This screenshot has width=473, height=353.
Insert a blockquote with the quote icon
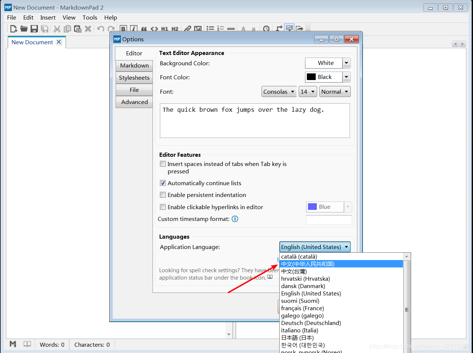[144, 29]
